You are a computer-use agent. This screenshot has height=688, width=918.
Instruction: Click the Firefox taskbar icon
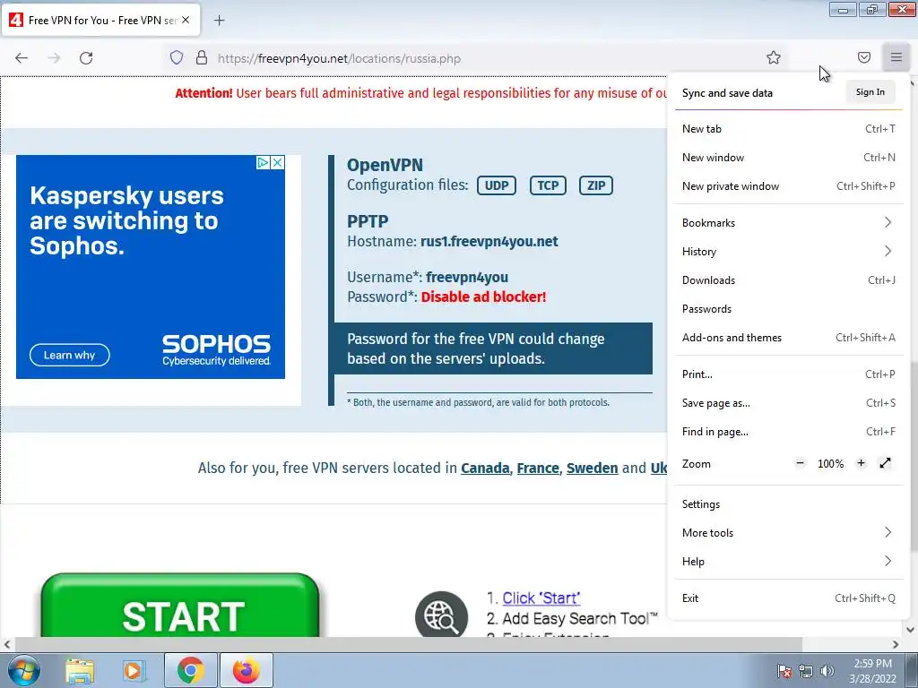[246, 670]
